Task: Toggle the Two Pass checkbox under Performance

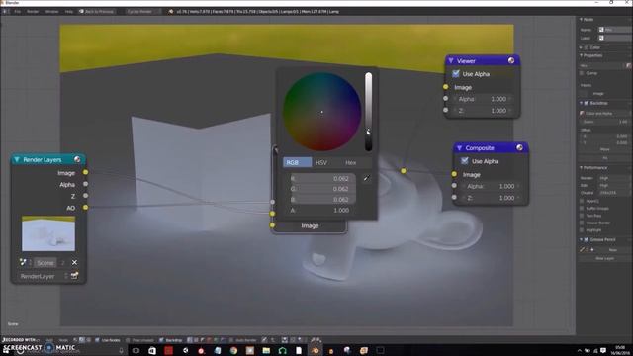Action: (x=582, y=216)
